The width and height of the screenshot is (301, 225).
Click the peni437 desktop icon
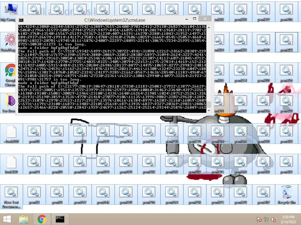[x=286, y=165]
